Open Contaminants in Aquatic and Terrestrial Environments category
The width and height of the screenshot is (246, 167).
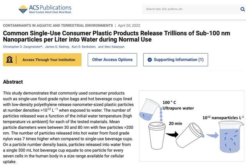coord(58,26)
